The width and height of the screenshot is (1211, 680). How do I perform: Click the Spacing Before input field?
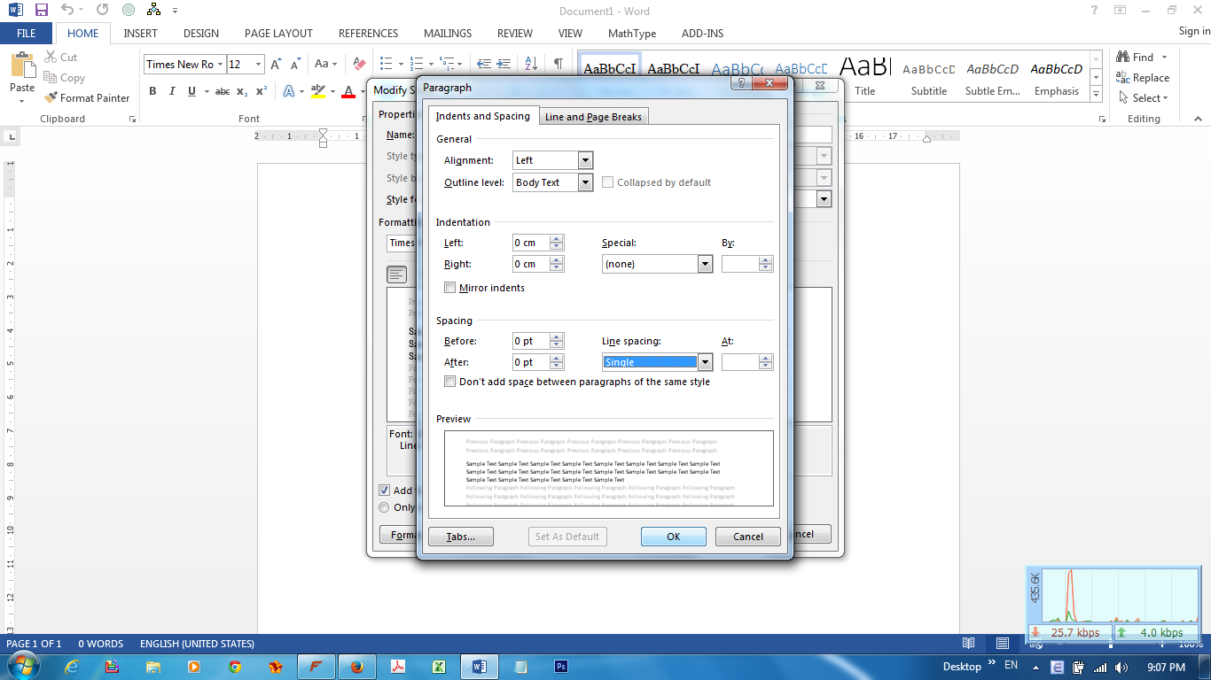point(531,341)
